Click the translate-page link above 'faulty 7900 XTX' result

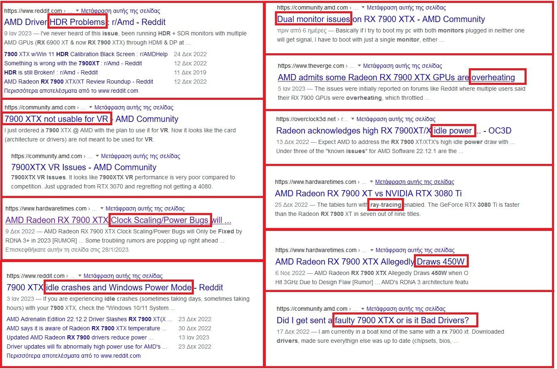coord(406,309)
